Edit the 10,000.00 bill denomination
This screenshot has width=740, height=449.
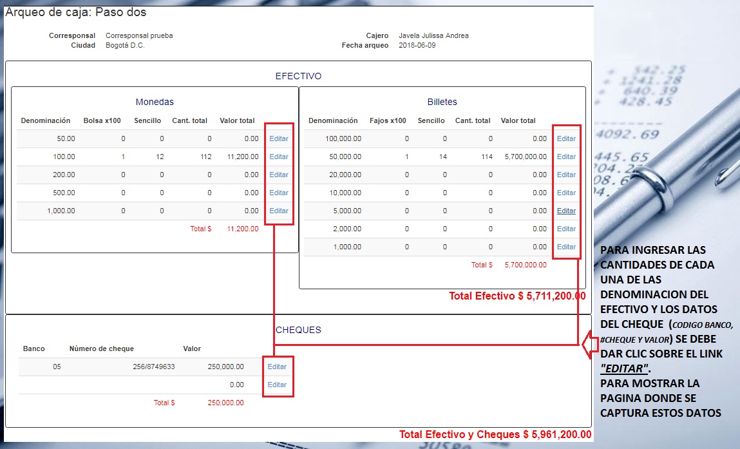tap(566, 193)
